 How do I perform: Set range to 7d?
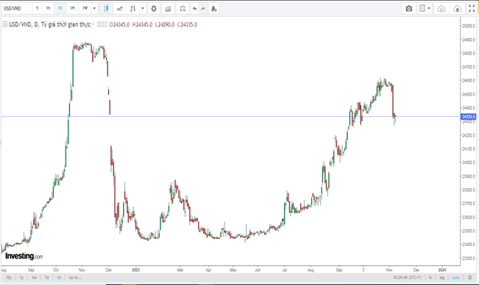(46, 278)
